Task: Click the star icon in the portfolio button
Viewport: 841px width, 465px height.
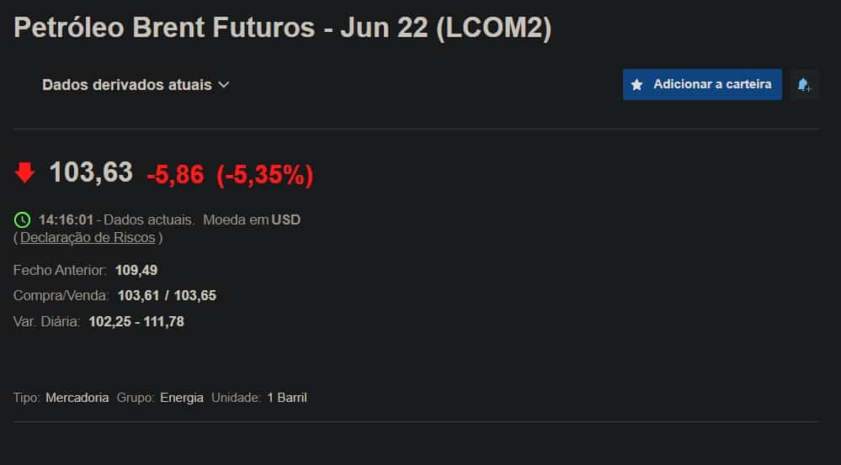Action: (x=637, y=85)
